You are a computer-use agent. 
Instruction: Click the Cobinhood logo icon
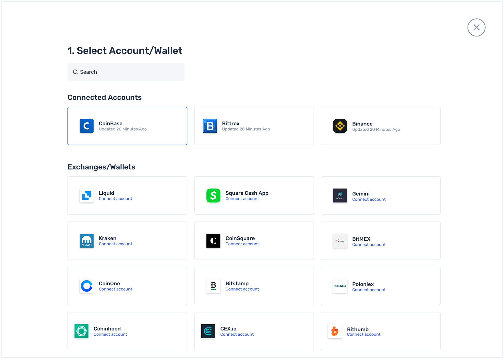tap(81, 331)
